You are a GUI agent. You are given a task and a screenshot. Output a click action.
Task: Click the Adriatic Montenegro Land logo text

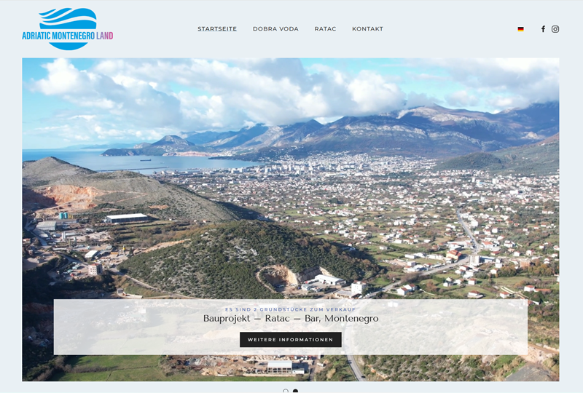[67, 35]
